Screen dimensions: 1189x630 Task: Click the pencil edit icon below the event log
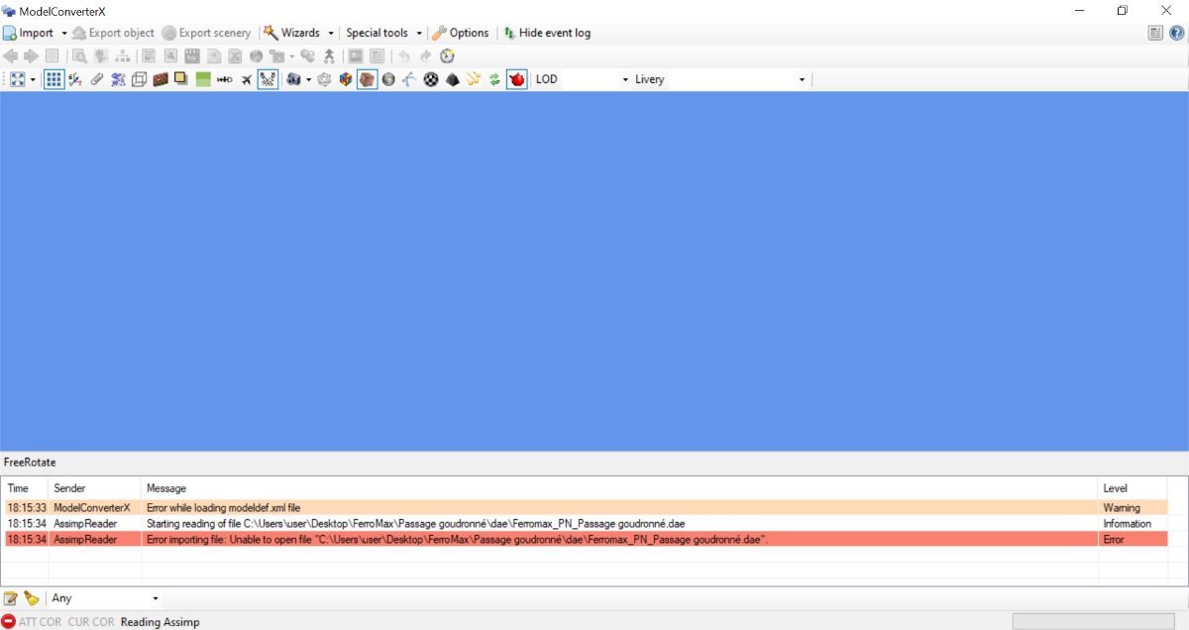coord(11,598)
